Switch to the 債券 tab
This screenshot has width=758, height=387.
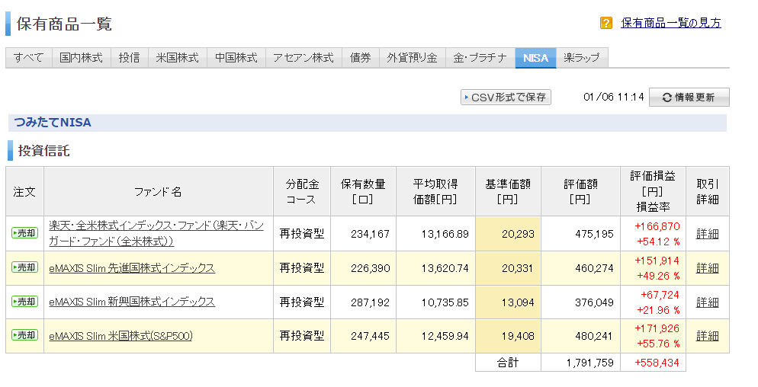[361, 58]
